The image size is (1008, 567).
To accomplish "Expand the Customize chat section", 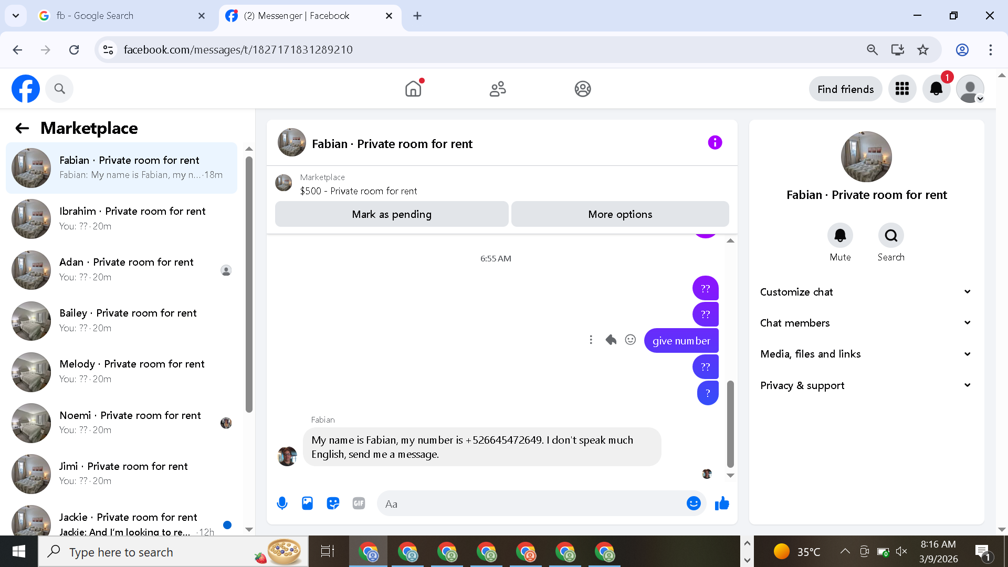I will (866, 292).
